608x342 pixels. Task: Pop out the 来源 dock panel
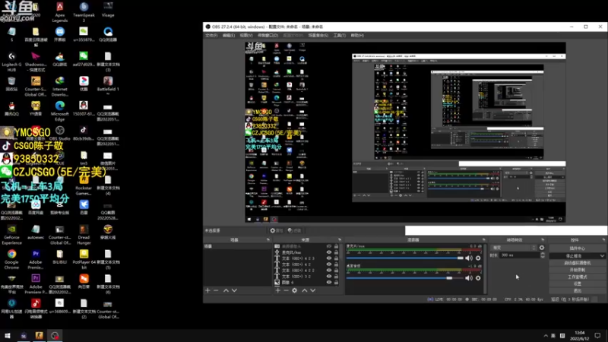coord(340,240)
